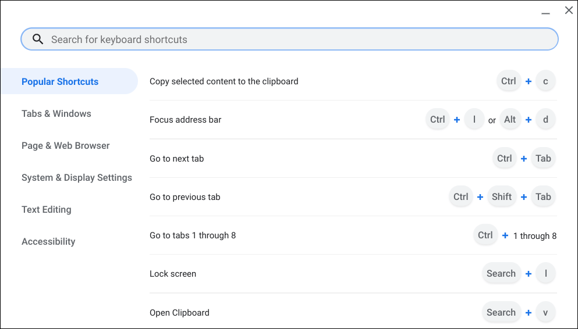This screenshot has height=329, width=578.
Task: Select the Popular Shortcuts category
Action: click(60, 81)
